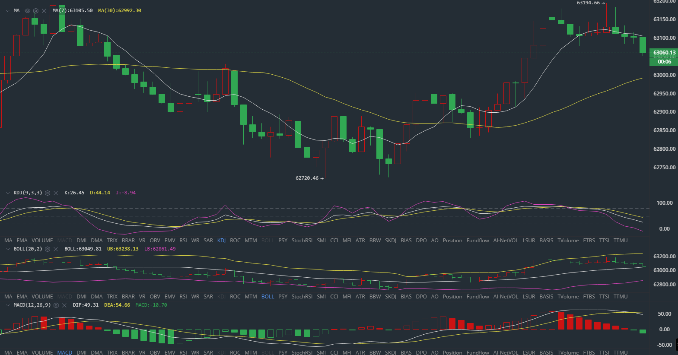Click the DIF:49.31 value in MACD legend

(x=86, y=305)
